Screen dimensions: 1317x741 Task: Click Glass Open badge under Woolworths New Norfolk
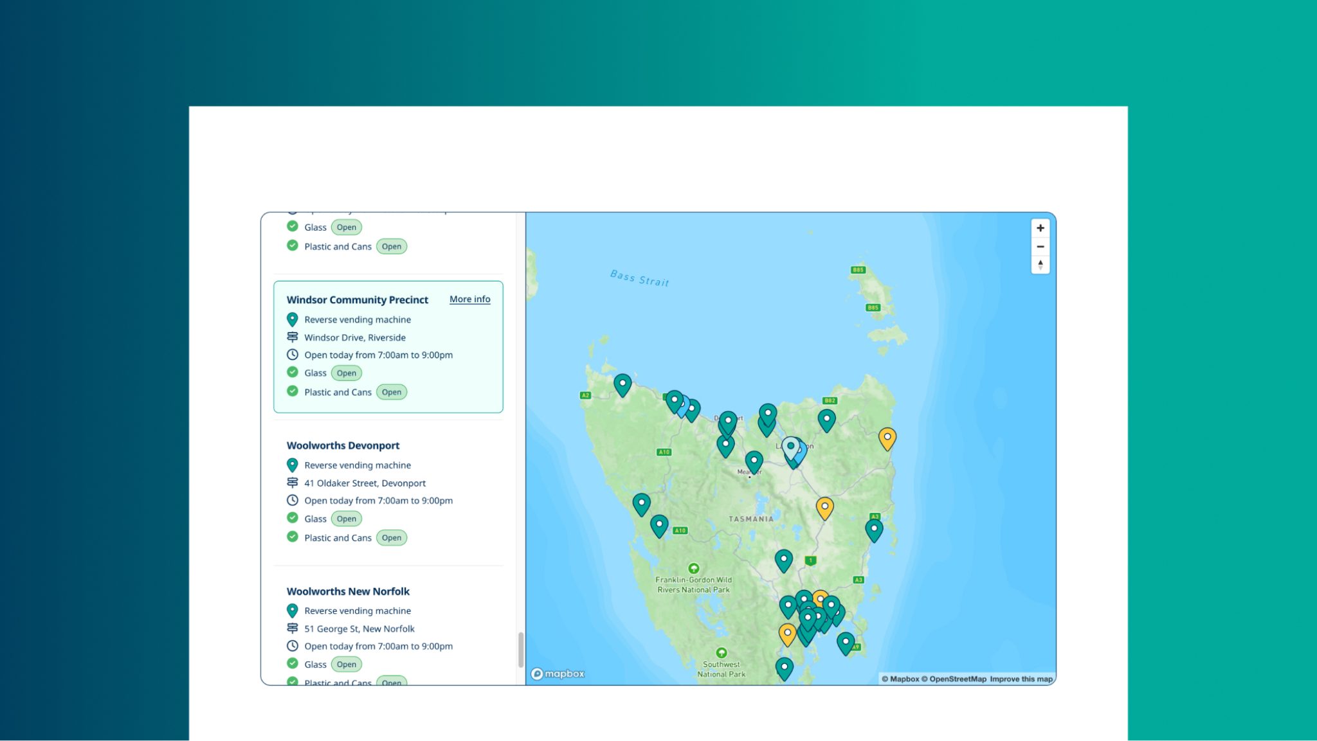point(346,665)
